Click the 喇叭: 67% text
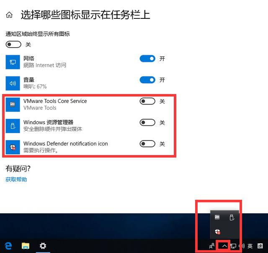Image resolution: width=268 pixels, height=253 pixels. click(35, 87)
